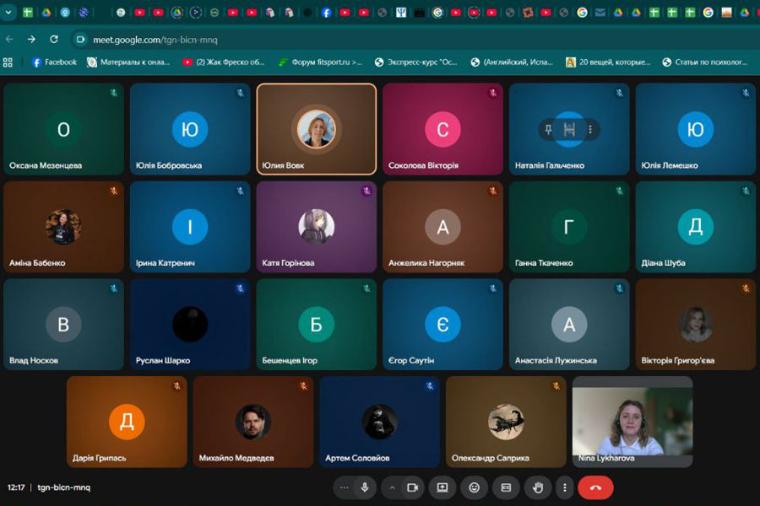This screenshot has width=760, height=506.
Task: Select Катя Горінова's participant tile
Action: (x=317, y=227)
